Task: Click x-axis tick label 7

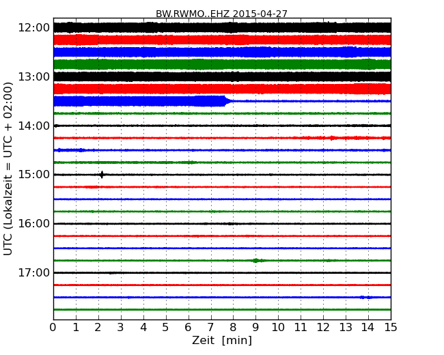Action: coord(210,328)
